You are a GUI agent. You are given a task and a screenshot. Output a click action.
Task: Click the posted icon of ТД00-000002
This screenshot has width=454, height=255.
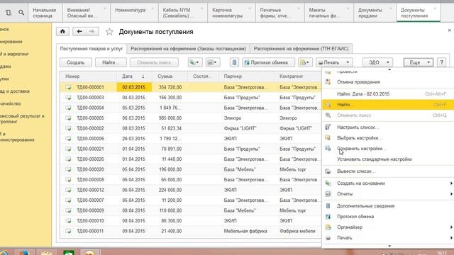click(68, 128)
